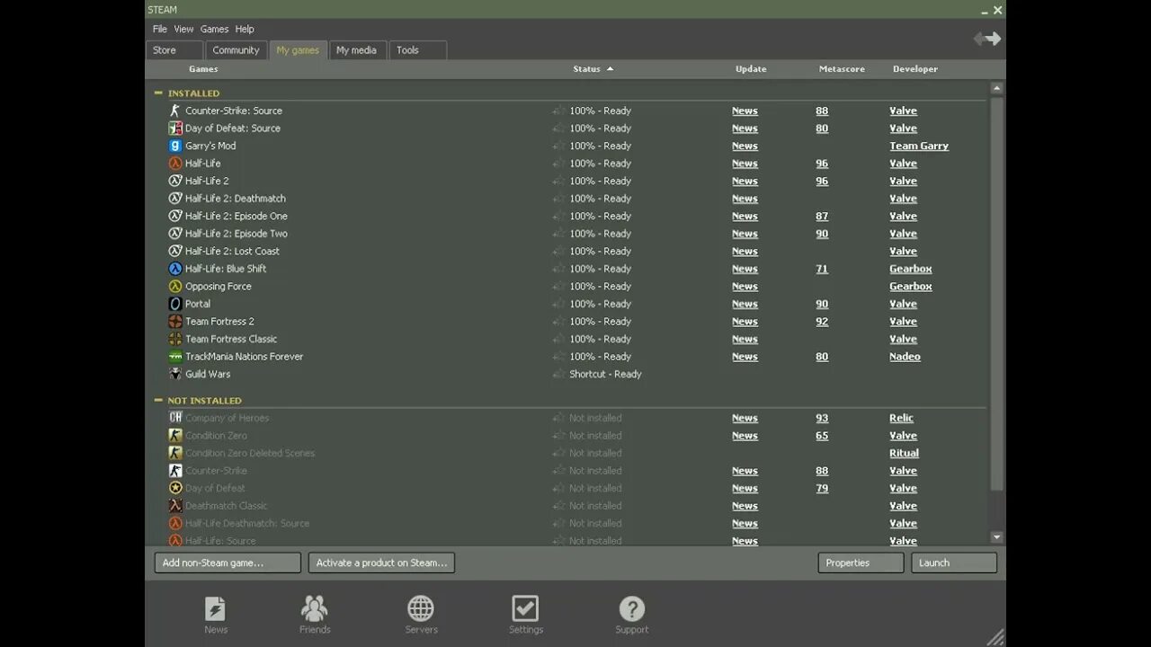The image size is (1151, 647).
Task: Open the File menu
Action: pos(160,29)
